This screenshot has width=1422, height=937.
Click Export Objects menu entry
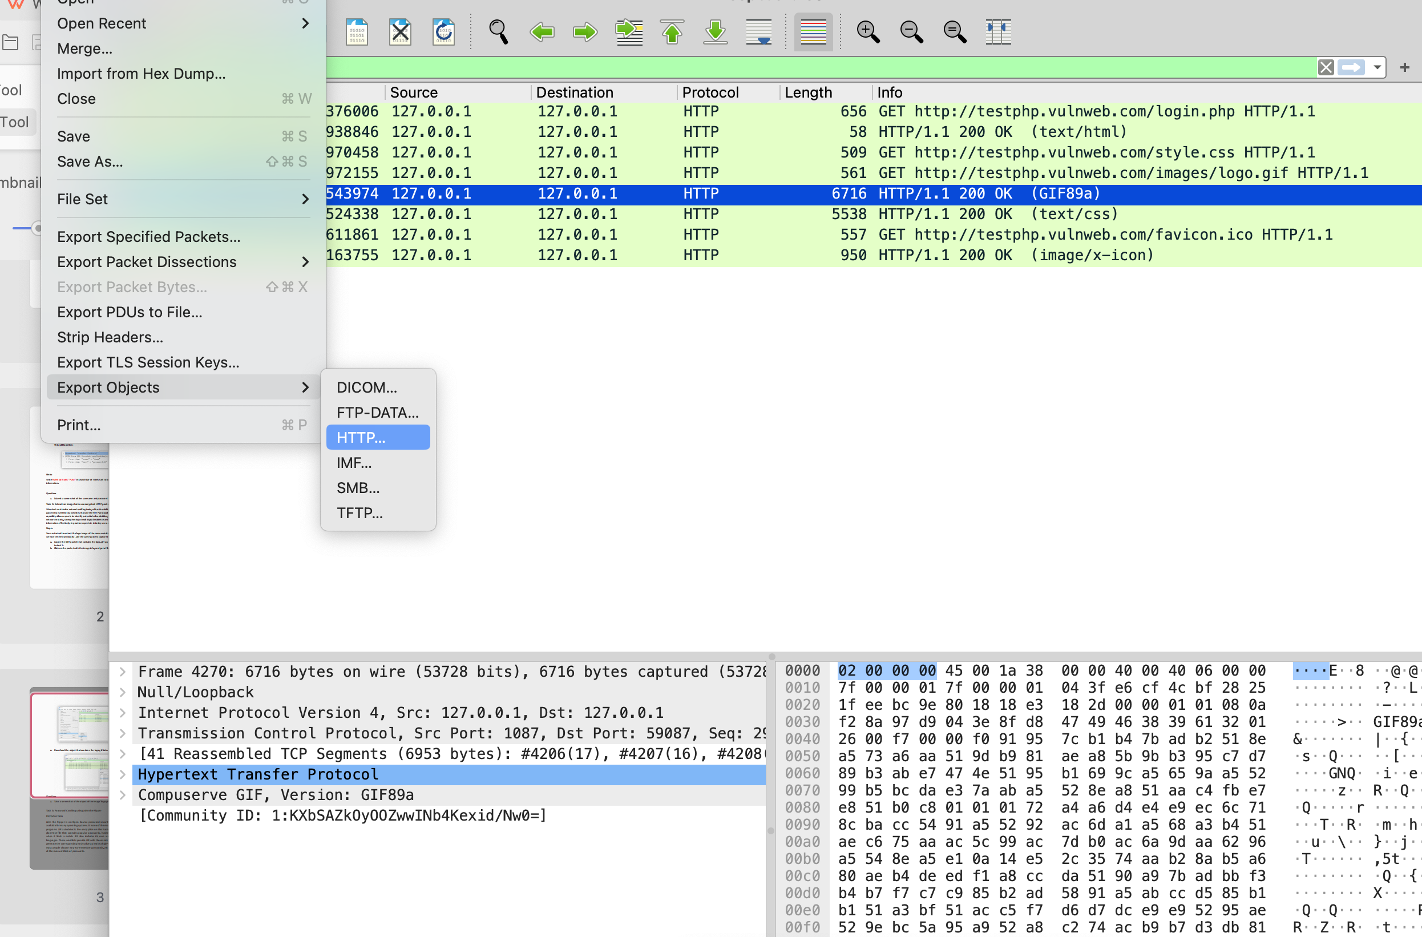[x=183, y=387]
